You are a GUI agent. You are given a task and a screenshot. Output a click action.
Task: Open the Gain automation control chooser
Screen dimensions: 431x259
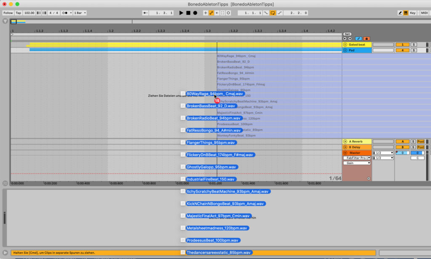357,163
